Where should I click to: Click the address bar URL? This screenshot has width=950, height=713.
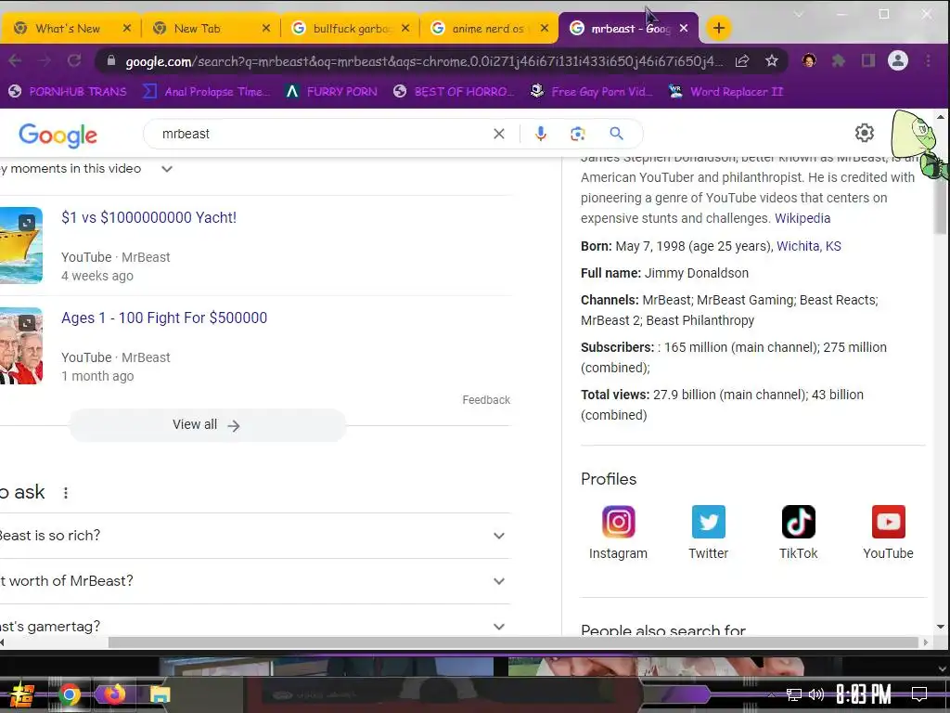424,61
